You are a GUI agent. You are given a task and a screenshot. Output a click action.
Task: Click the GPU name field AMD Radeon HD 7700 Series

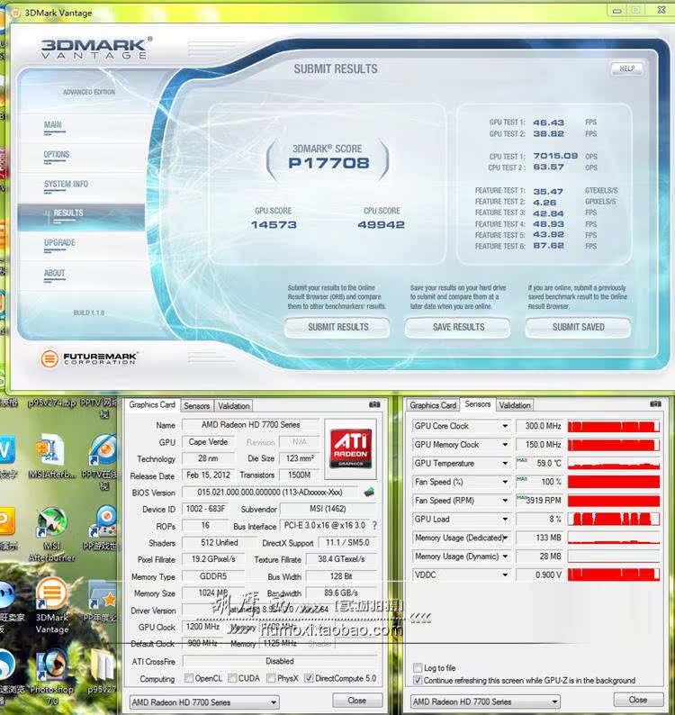tap(251, 425)
